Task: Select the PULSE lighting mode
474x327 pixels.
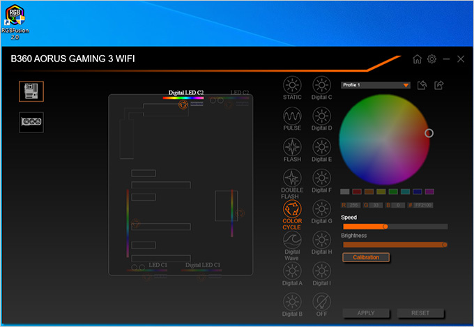Action: pos(292,119)
